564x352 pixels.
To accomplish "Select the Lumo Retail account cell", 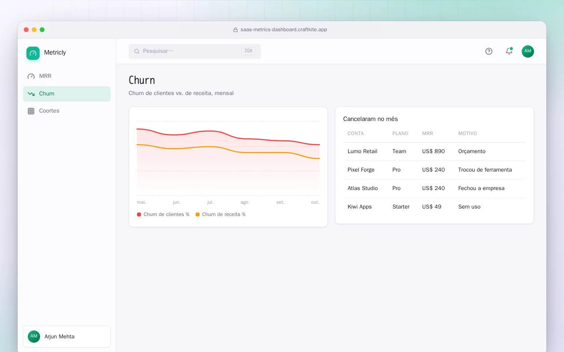I will tap(362, 151).
